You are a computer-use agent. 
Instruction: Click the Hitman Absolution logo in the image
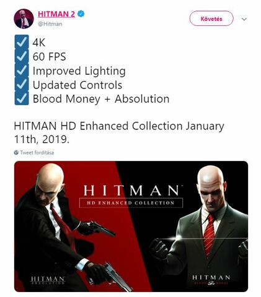tap(48, 280)
